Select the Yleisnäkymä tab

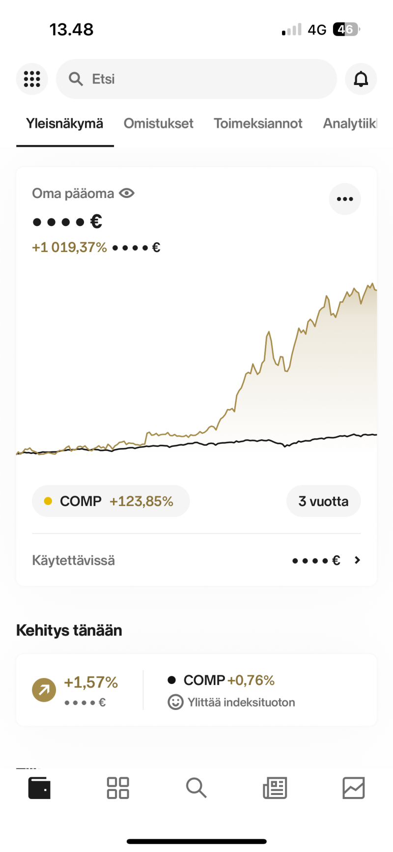pos(64,123)
